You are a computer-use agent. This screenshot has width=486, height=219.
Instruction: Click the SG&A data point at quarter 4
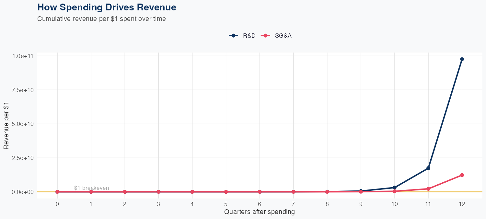coord(192,192)
